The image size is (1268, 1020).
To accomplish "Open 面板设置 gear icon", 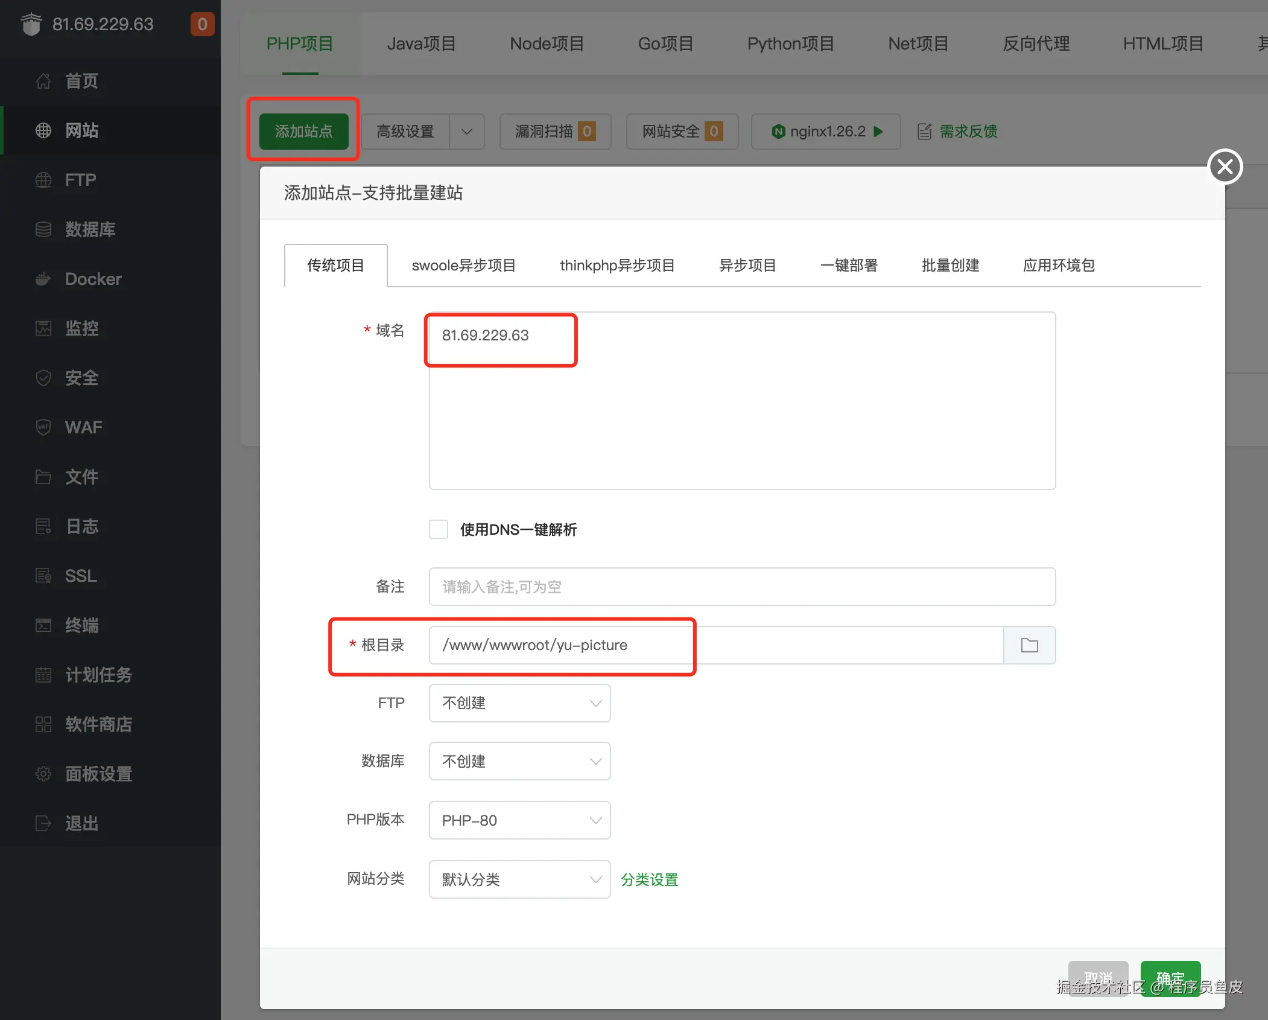I will pos(43,774).
